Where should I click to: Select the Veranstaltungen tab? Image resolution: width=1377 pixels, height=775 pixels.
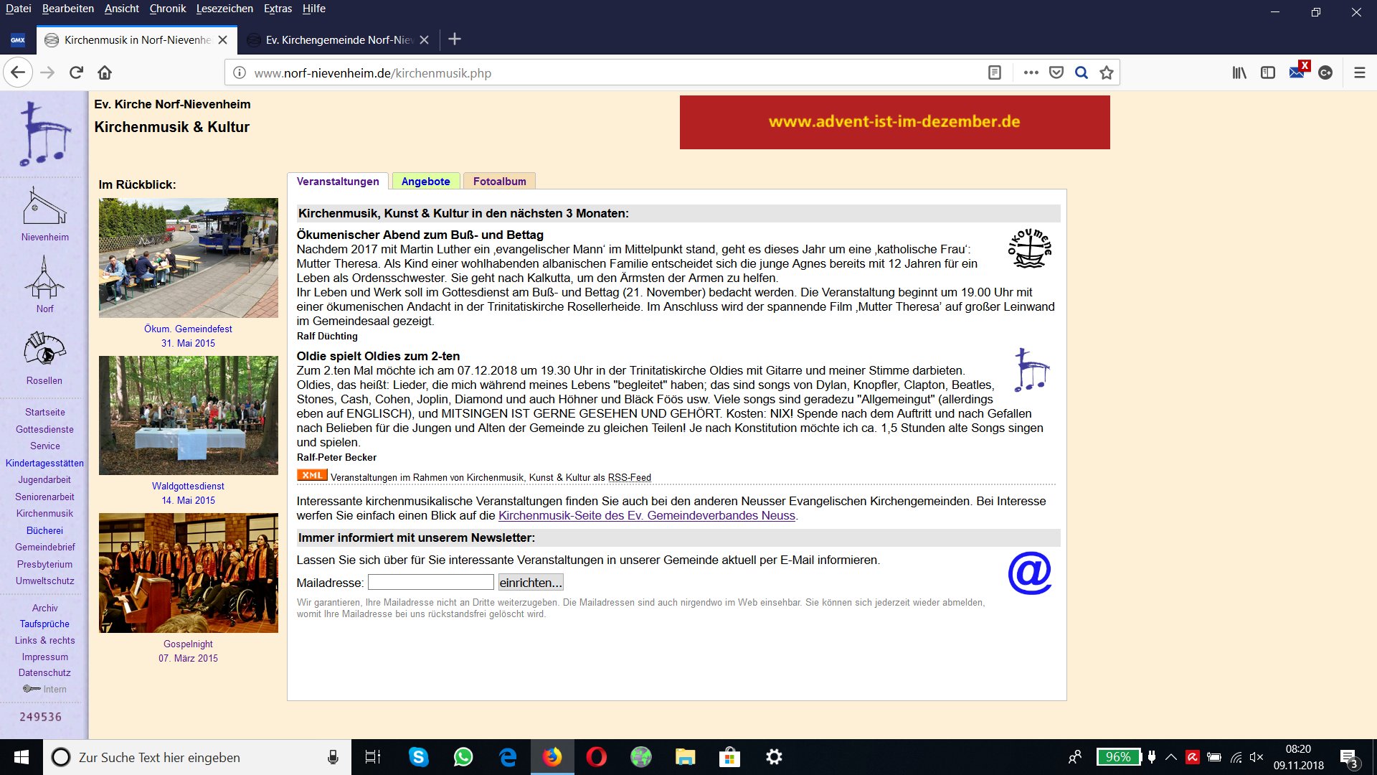pyautogui.click(x=338, y=182)
